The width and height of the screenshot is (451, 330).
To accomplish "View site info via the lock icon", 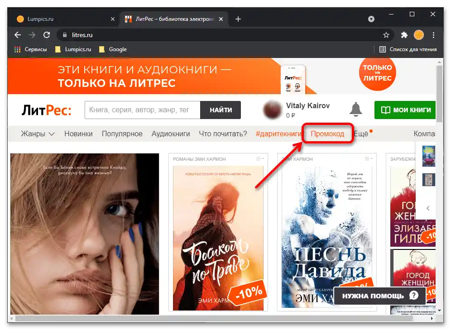I will 65,35.
